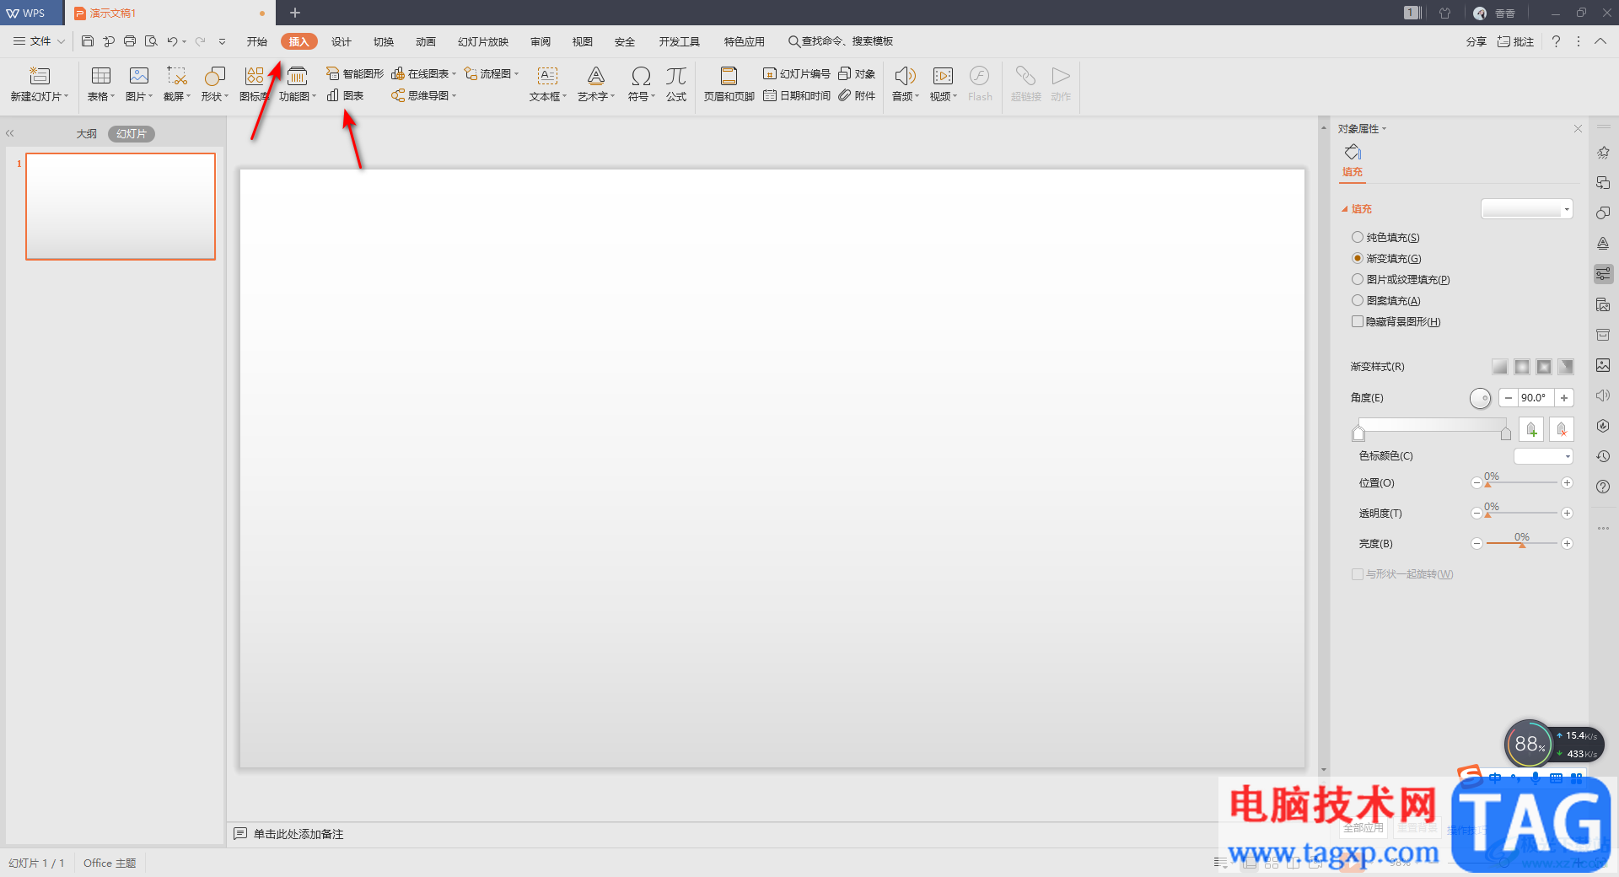
Task: Open the Design (设计) ribbon tab
Action: 342,41
